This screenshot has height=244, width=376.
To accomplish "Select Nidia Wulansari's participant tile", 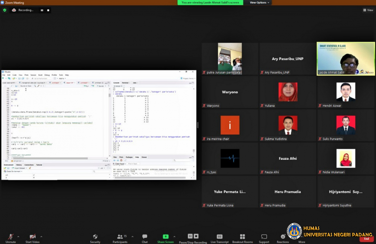I will [x=346, y=158].
